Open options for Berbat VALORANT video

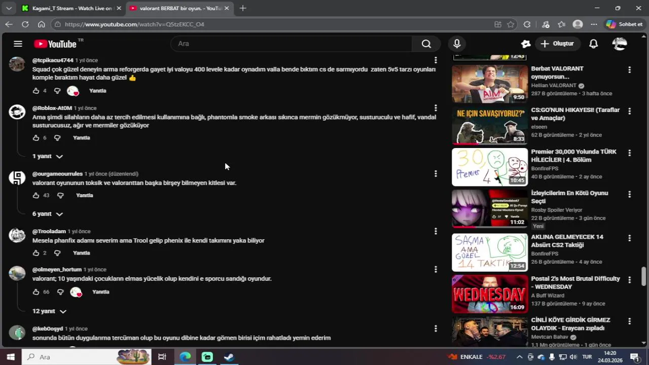tap(629, 69)
